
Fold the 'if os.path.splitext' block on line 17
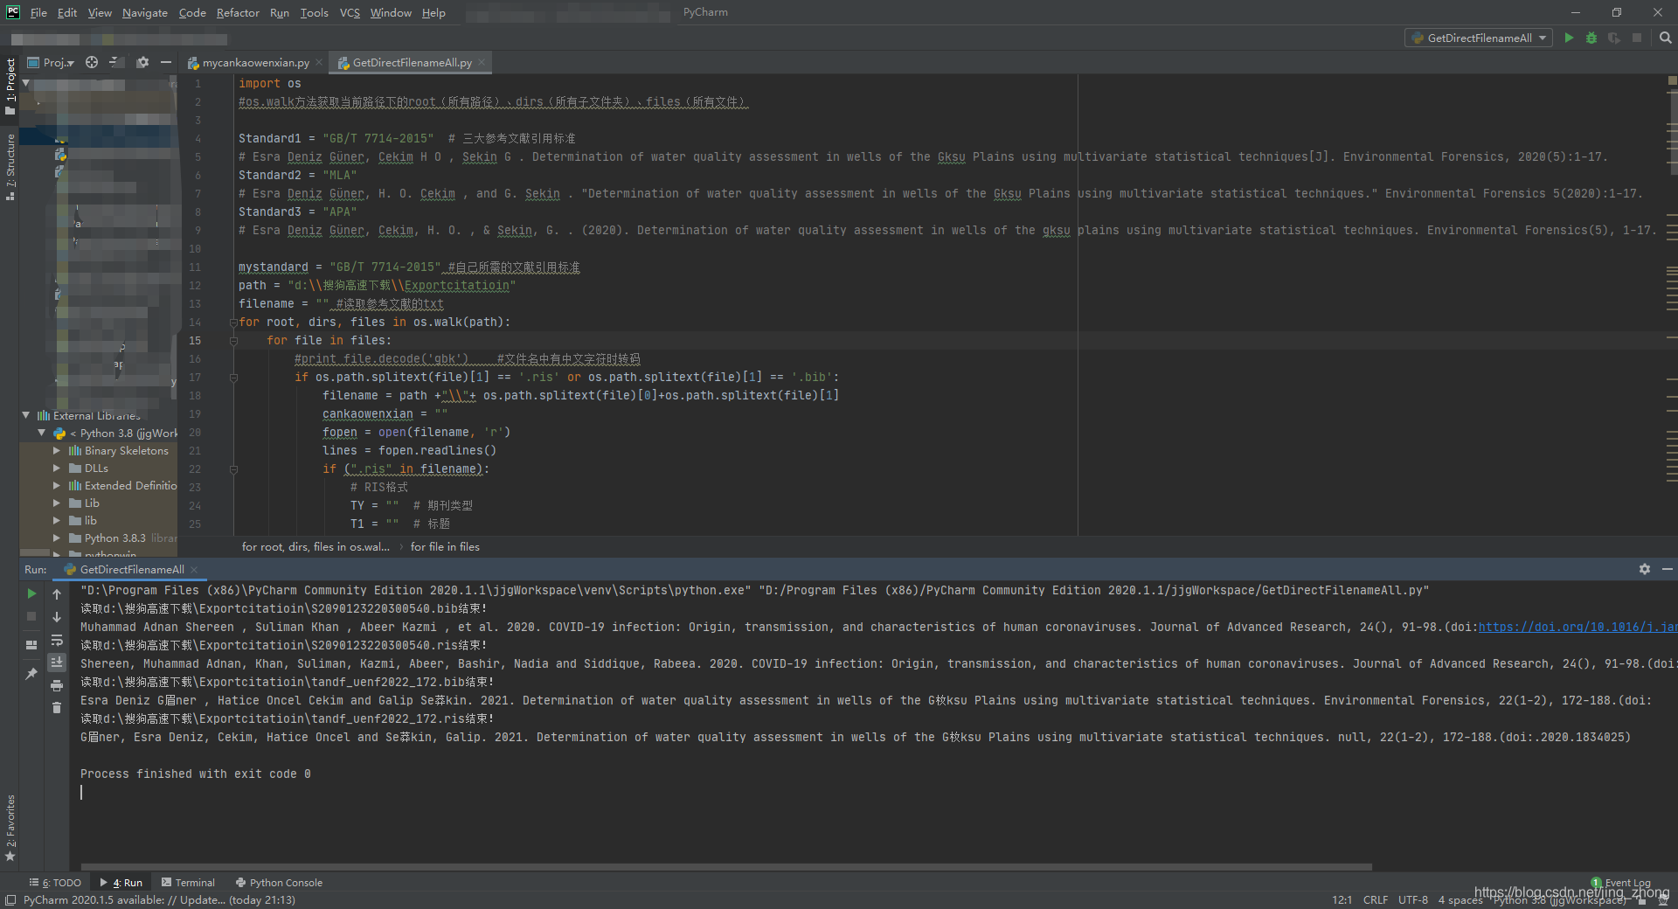[233, 378]
